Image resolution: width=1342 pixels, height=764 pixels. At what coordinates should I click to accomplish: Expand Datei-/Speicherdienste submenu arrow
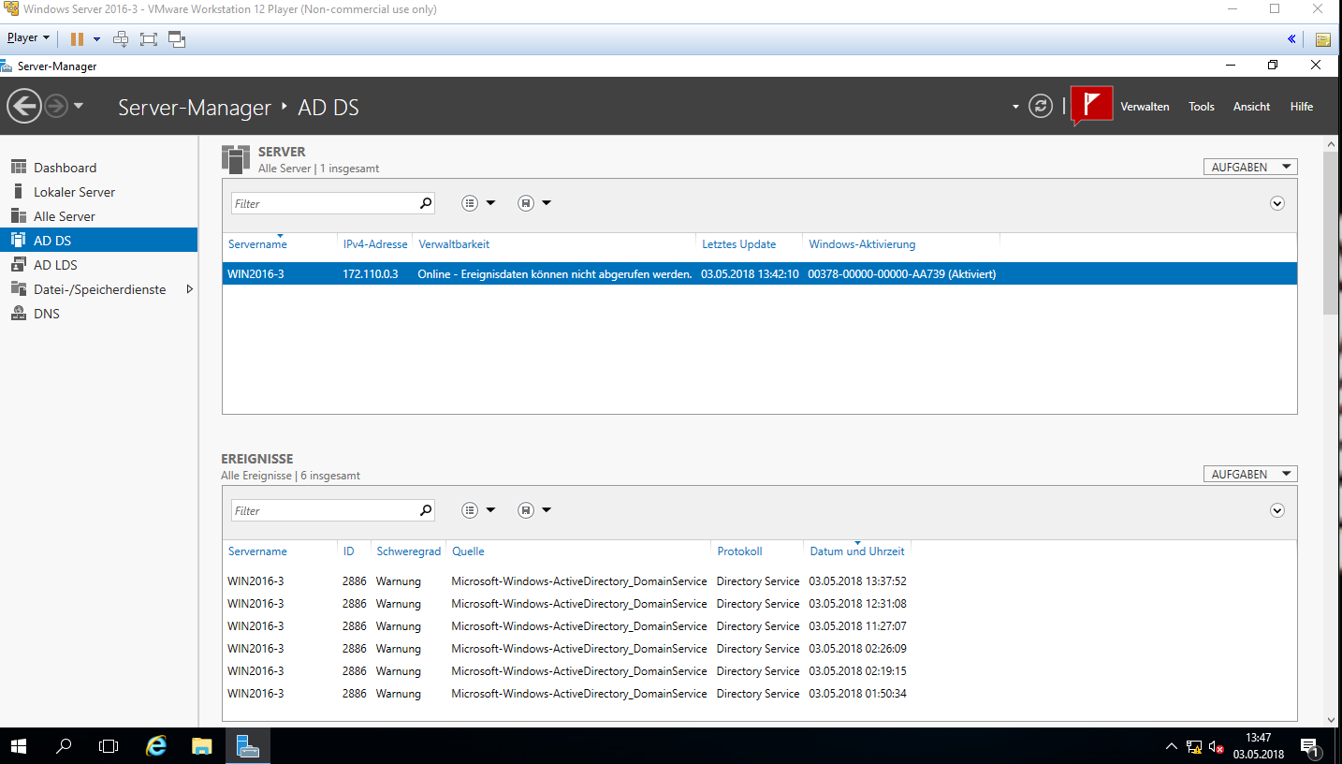tap(190, 289)
